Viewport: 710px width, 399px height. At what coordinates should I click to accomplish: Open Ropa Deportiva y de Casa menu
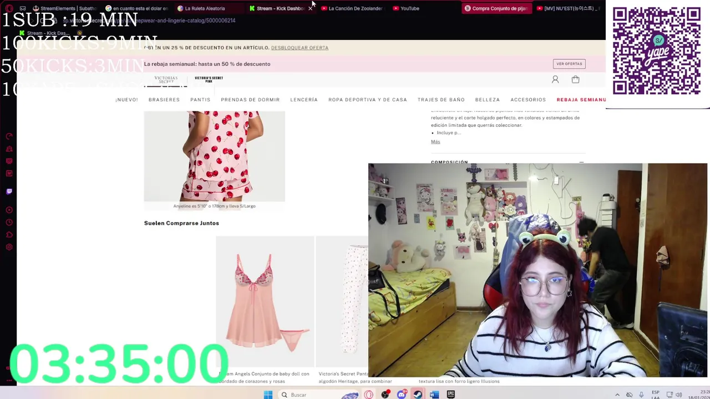pyautogui.click(x=368, y=100)
